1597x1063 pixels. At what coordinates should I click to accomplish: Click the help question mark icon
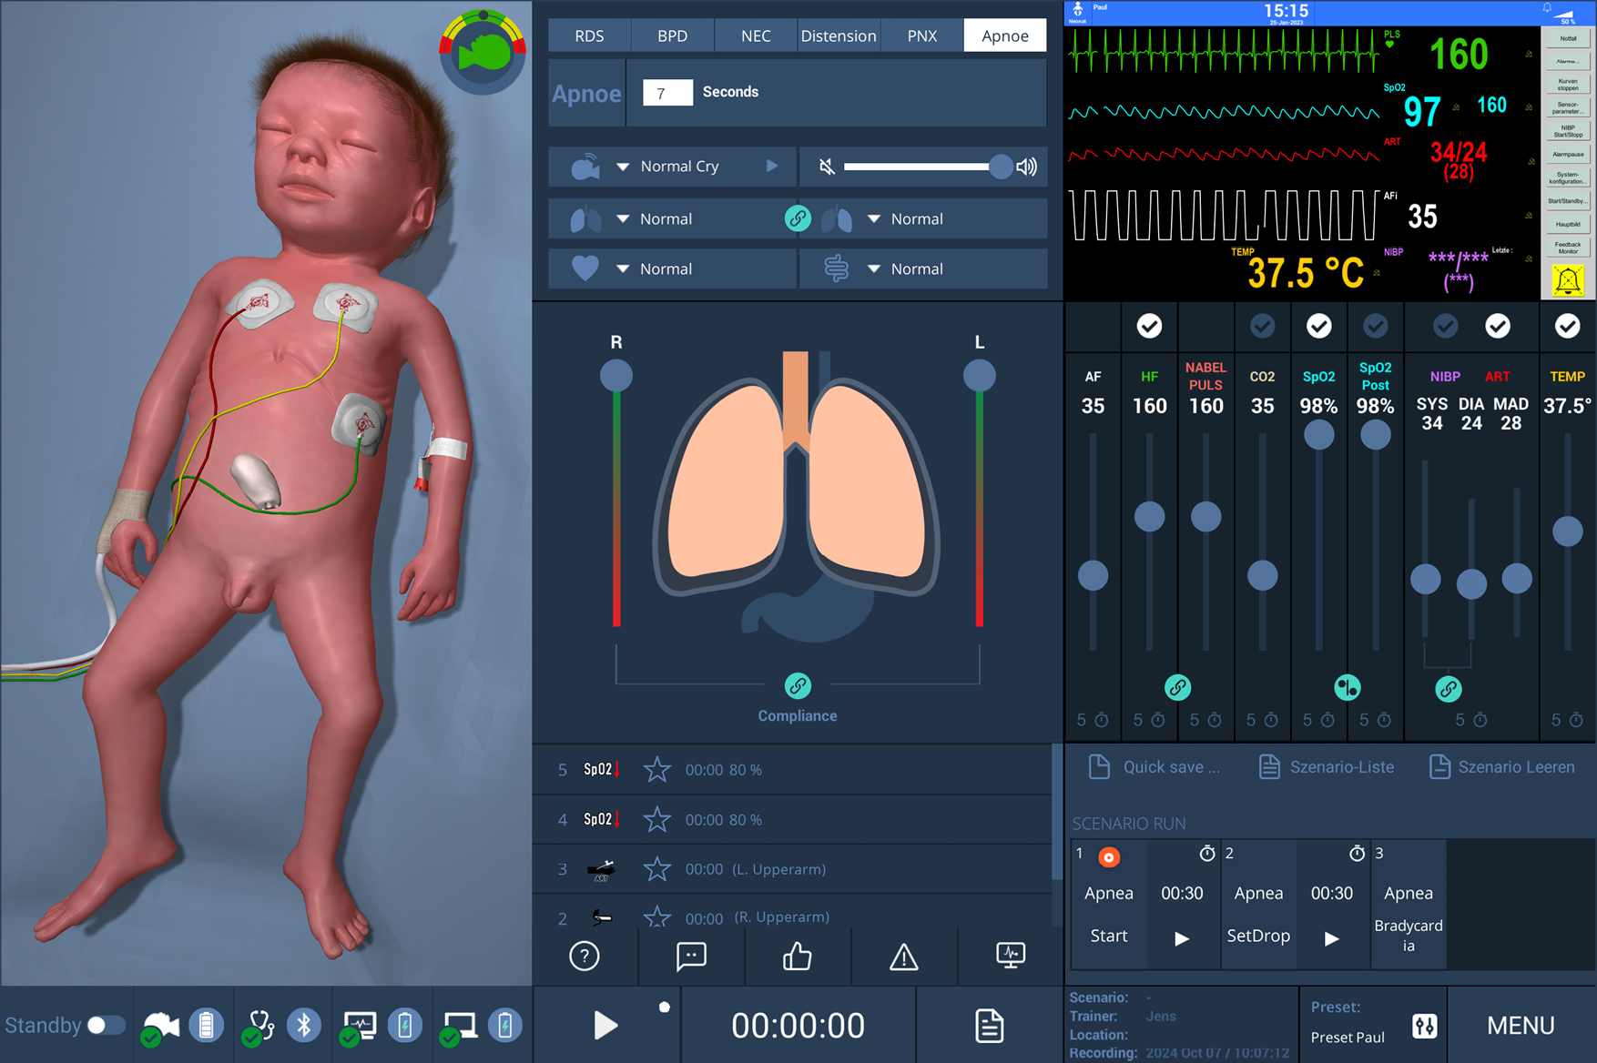(x=585, y=957)
